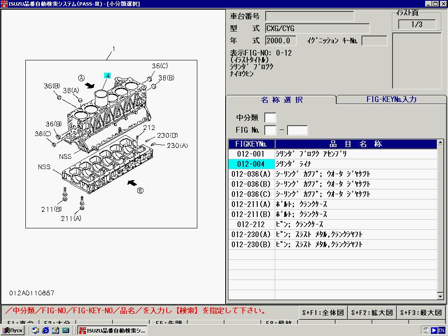Viewport: 448px width, 336px height.
Task: Click the 中分類 input box
Action: pyautogui.click(x=270, y=118)
